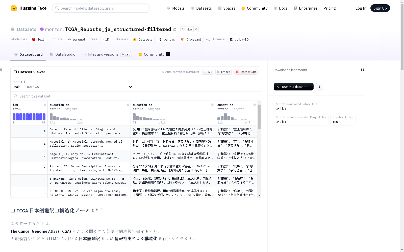Viewport: 404px width, 252px height.
Task: Click Log In
Action: (x=361, y=8)
